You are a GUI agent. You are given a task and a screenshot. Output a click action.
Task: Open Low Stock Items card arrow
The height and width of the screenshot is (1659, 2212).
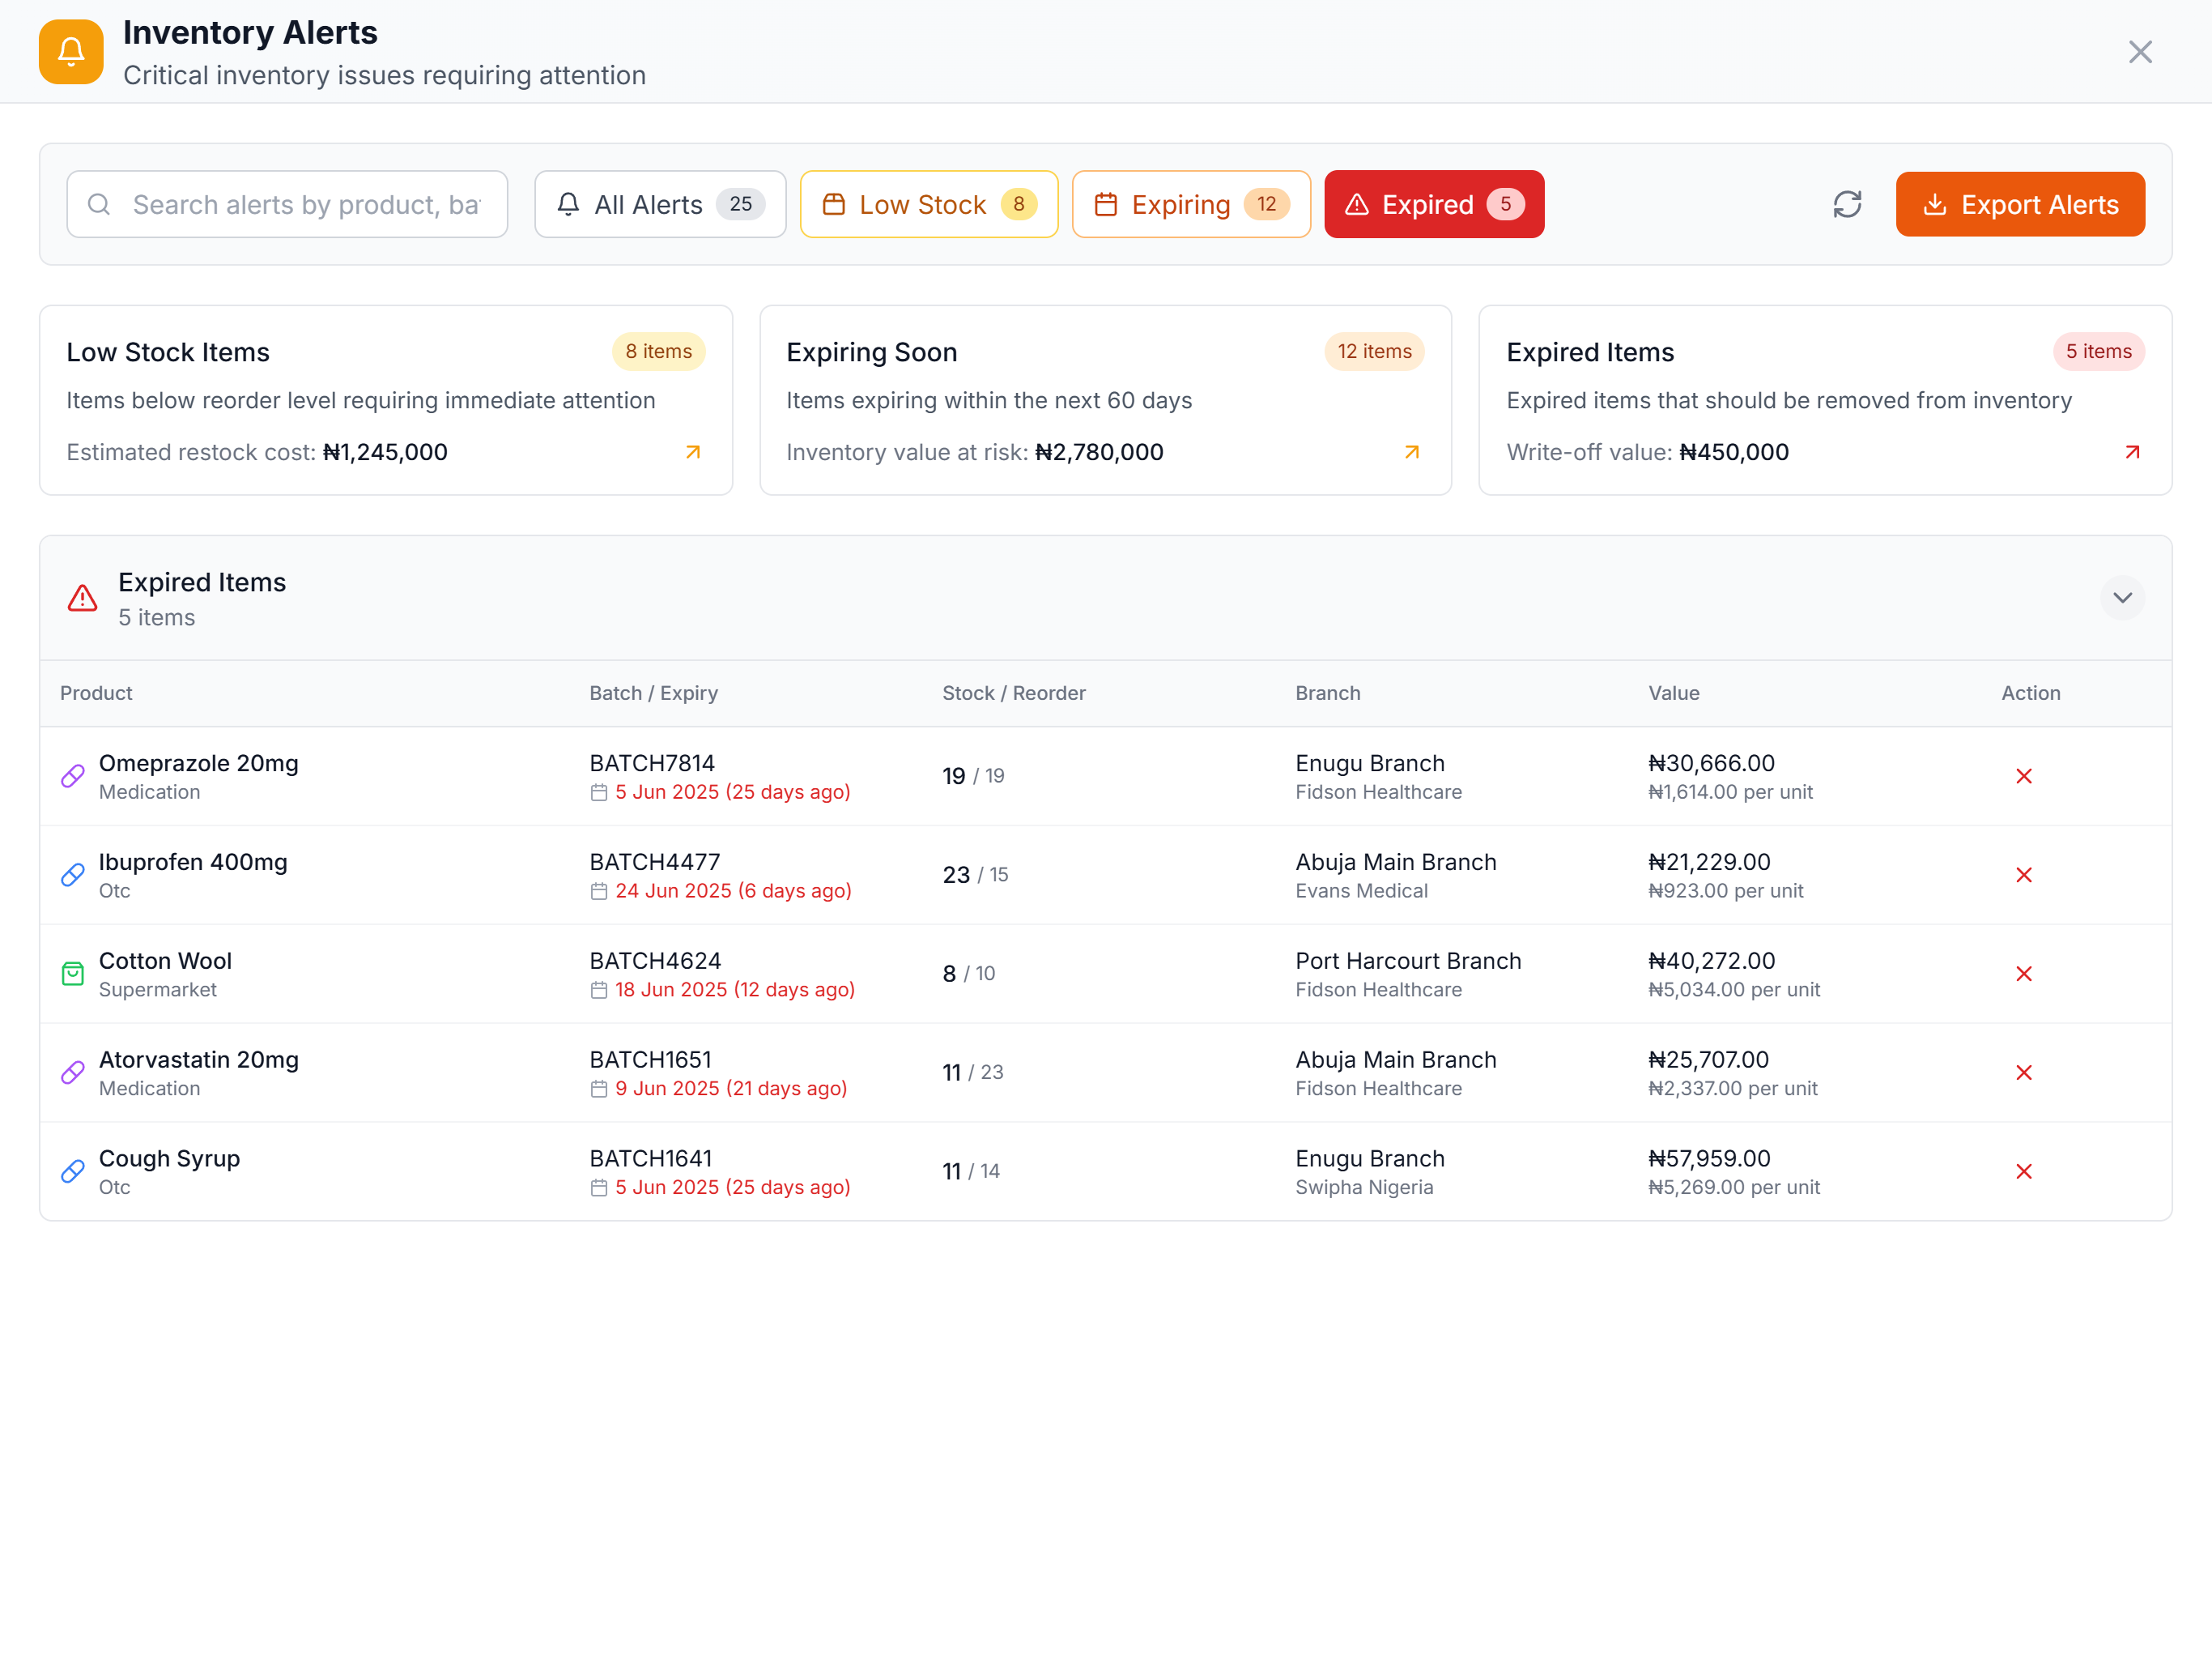click(x=693, y=452)
